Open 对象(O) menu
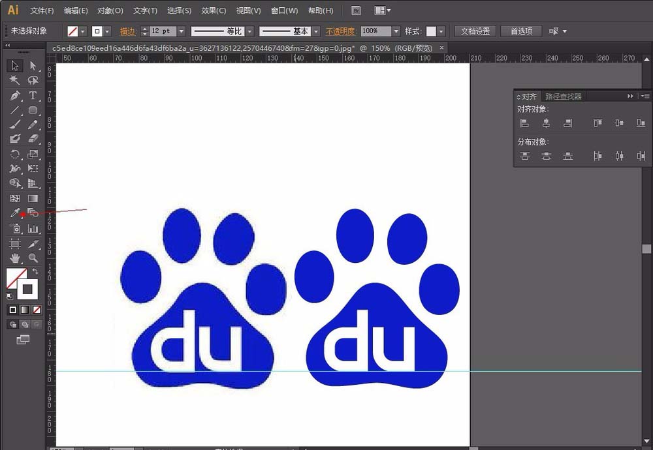This screenshot has width=653, height=450. tap(110, 11)
